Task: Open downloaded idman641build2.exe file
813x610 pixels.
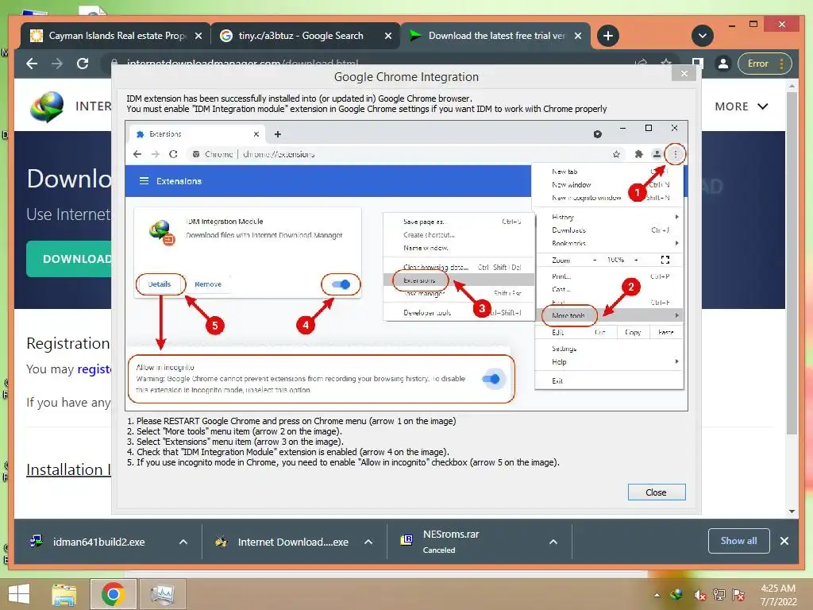Action: (98, 542)
